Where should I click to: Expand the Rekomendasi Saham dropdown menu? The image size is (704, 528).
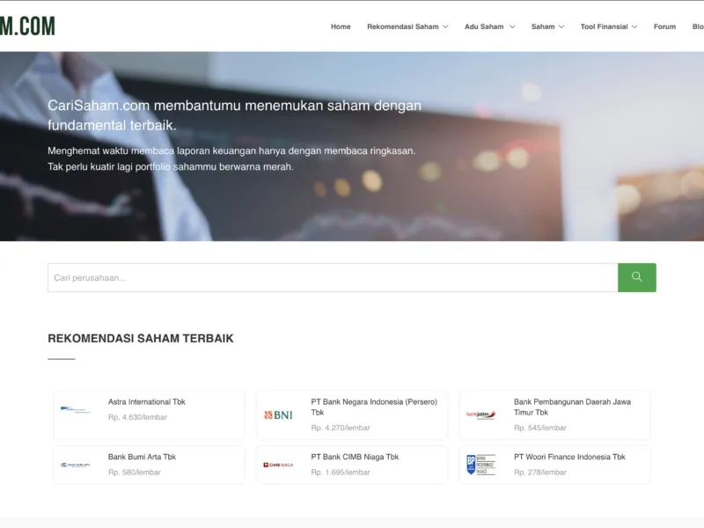pyautogui.click(x=407, y=26)
